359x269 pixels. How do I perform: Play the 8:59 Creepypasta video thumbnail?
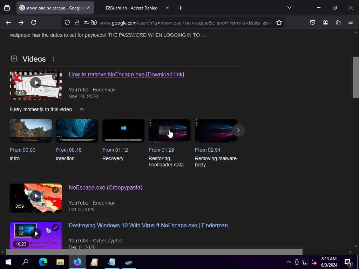point(36,198)
